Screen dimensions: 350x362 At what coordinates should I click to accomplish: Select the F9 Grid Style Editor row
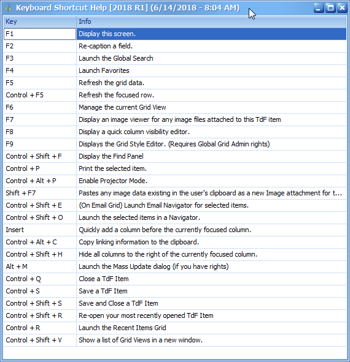(175, 144)
